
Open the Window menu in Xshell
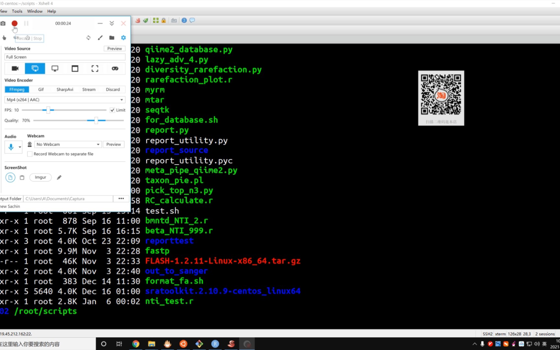click(35, 11)
